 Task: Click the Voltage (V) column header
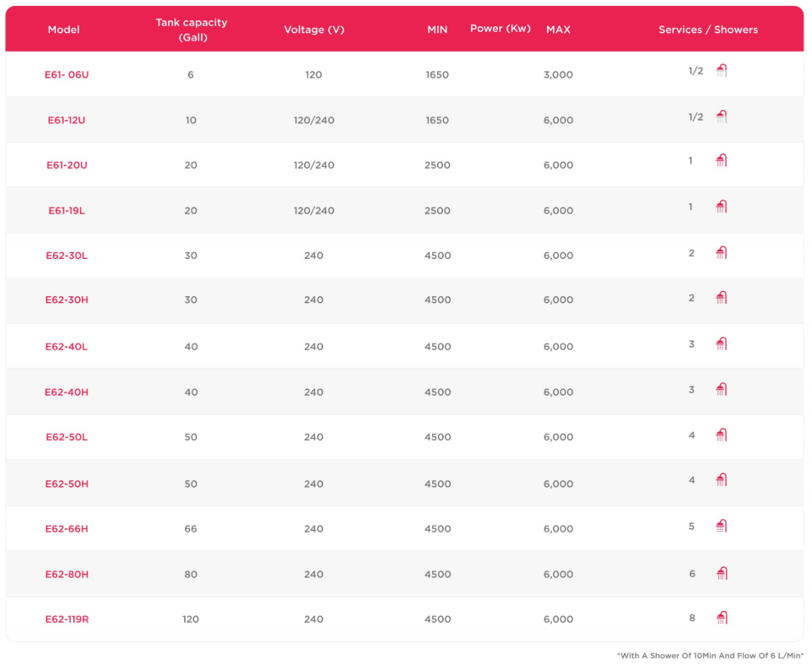(x=314, y=30)
